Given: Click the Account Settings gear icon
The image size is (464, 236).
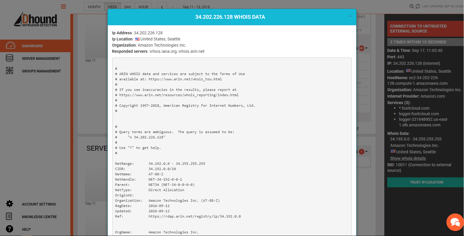Looking at the screenshot, I should (x=10, y=204).
